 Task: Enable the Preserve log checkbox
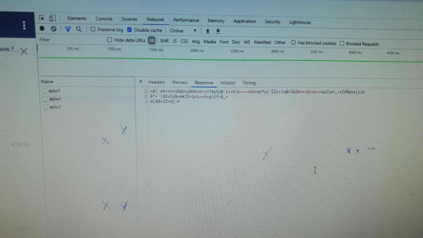93,29
